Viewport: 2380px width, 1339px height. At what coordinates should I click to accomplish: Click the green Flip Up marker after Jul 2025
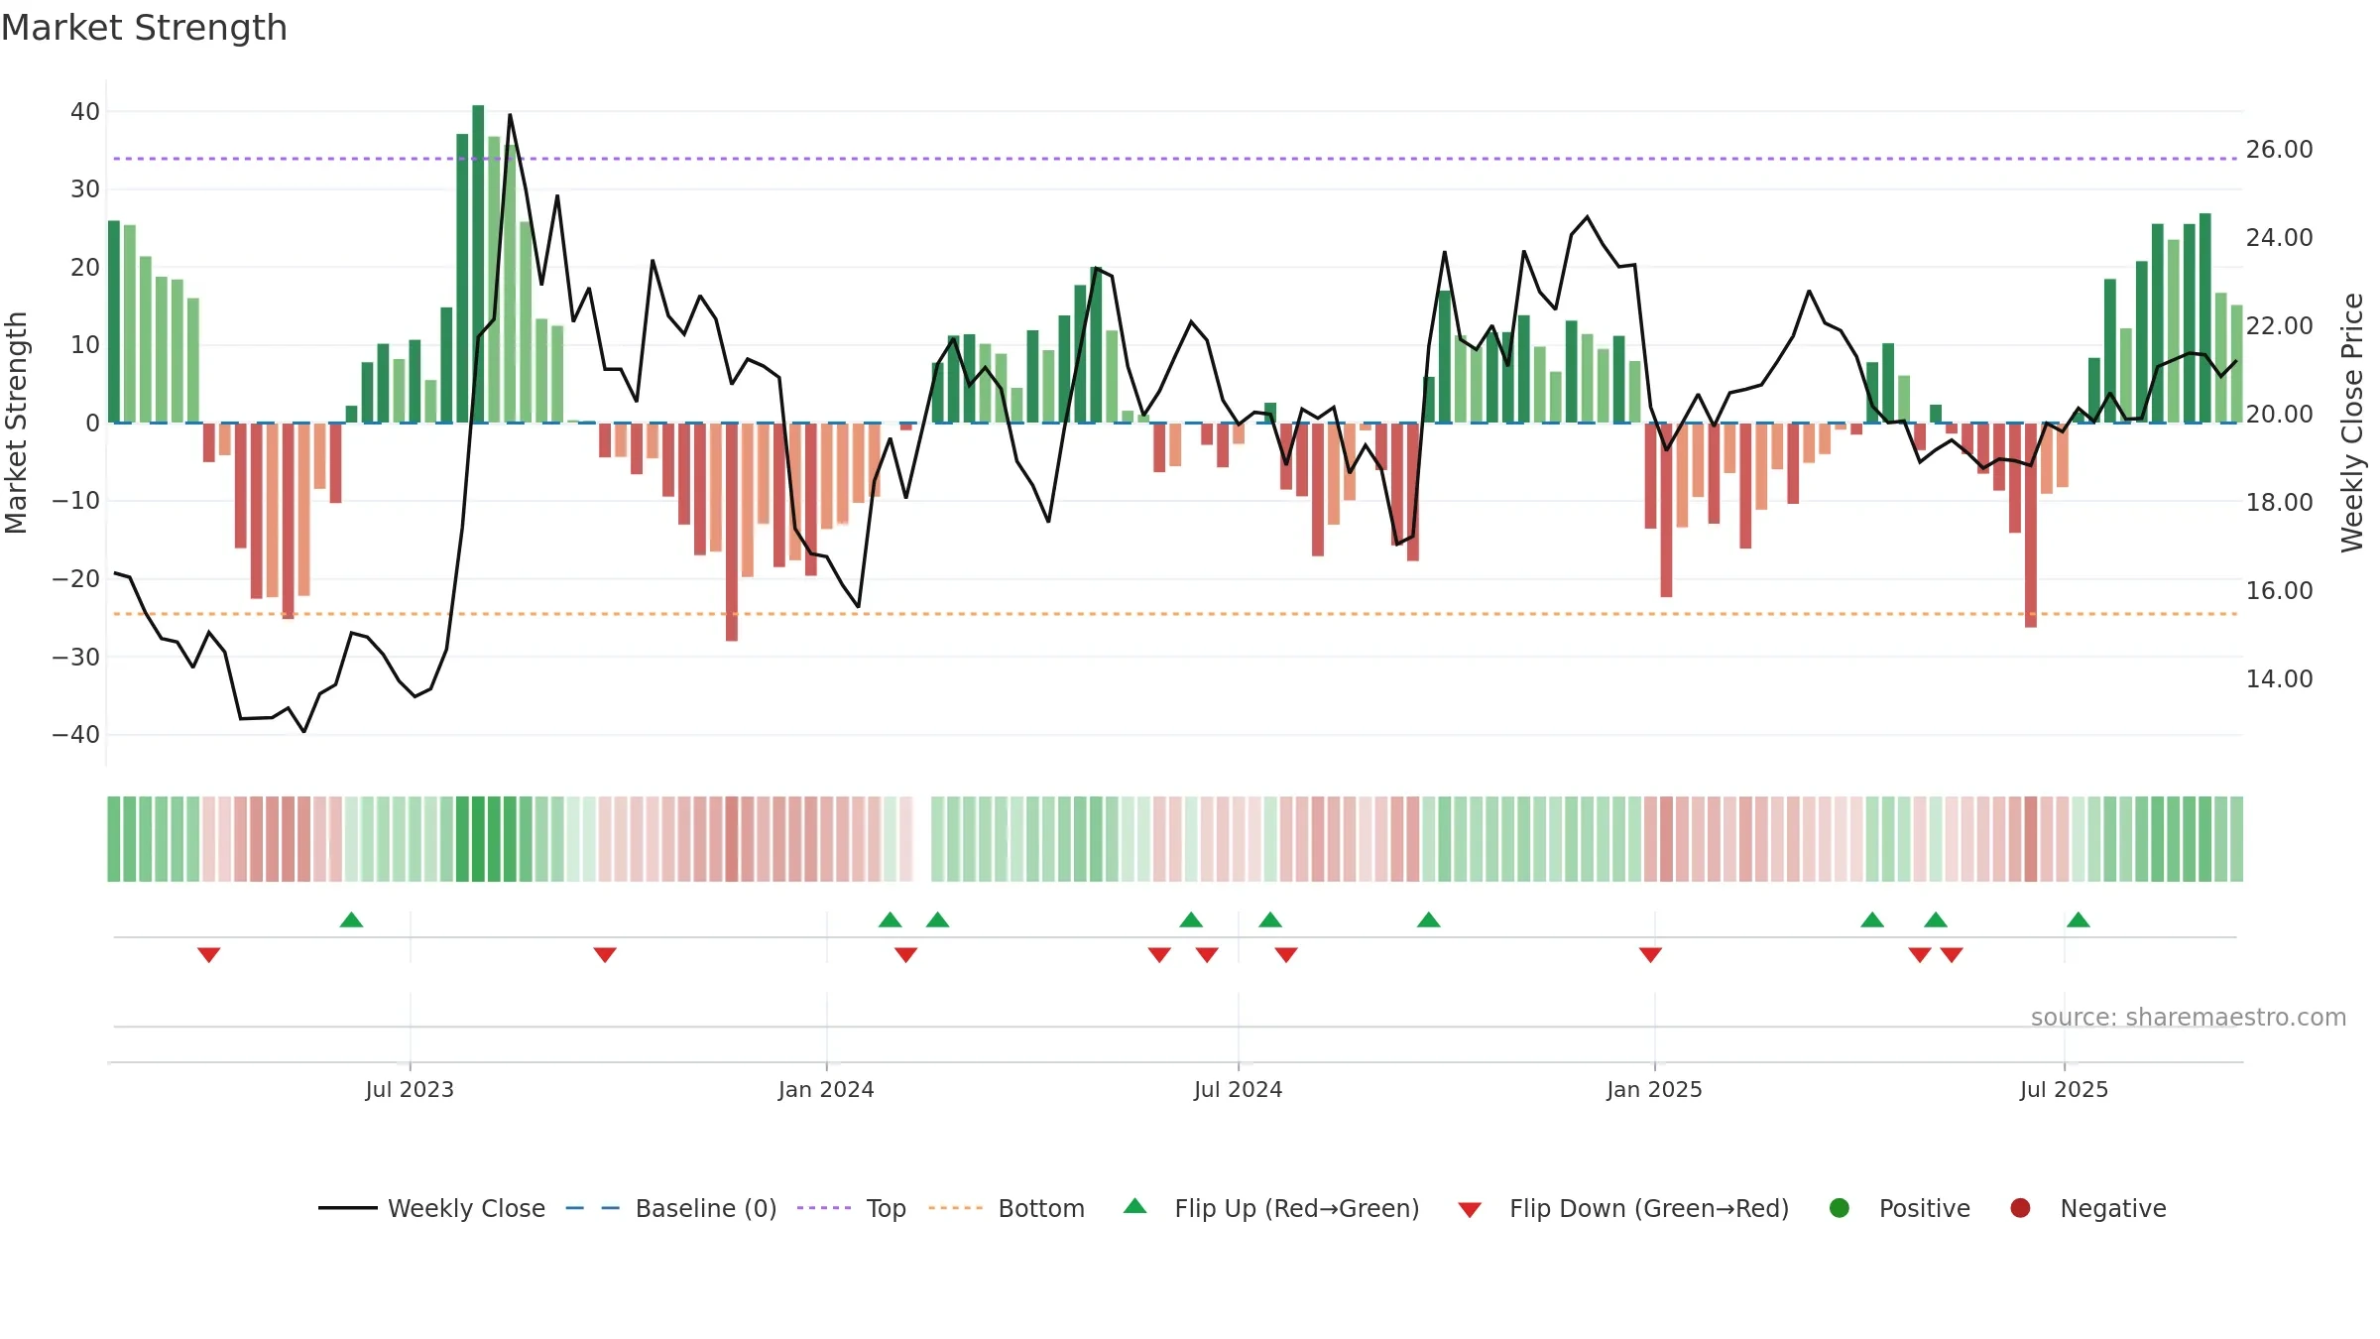[2079, 919]
